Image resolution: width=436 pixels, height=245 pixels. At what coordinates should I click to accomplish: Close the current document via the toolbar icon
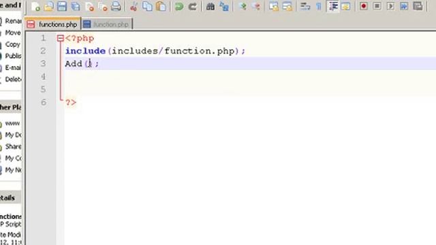coord(89,6)
